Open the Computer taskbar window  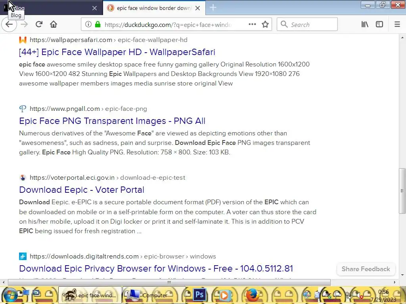click(154, 295)
